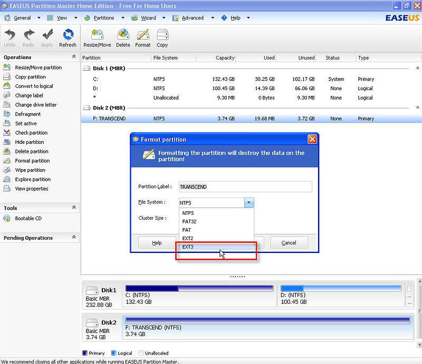The height and width of the screenshot is (364, 422).
Task: Select the C: partition row
Action: pyautogui.click(x=251, y=79)
